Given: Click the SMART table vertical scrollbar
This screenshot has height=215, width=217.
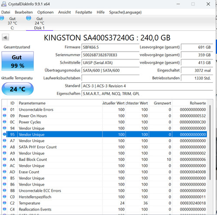Looking at the screenshot, I should click(210, 142).
